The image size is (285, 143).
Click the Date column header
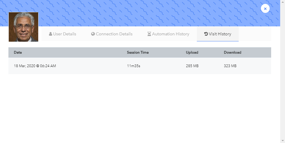[x=18, y=52]
